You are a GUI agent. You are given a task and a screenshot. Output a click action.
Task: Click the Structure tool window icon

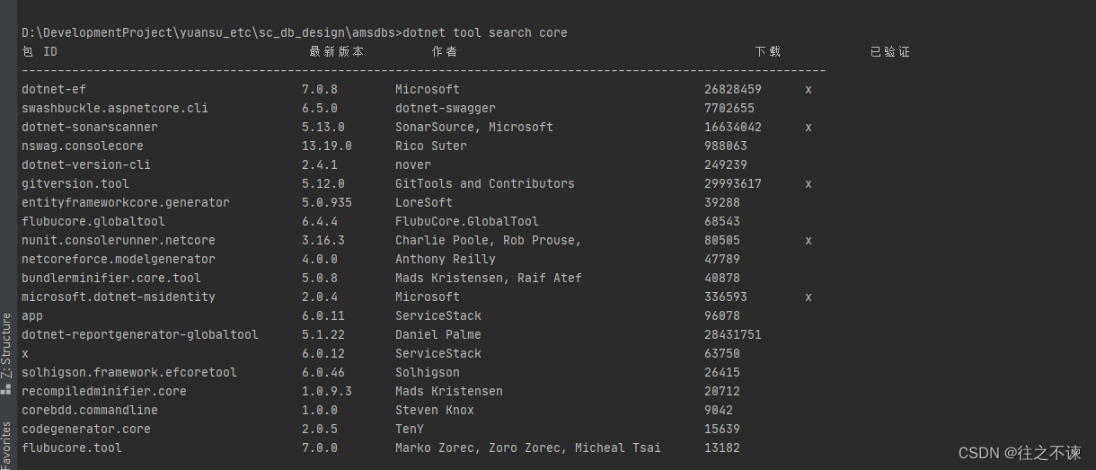click(6, 388)
